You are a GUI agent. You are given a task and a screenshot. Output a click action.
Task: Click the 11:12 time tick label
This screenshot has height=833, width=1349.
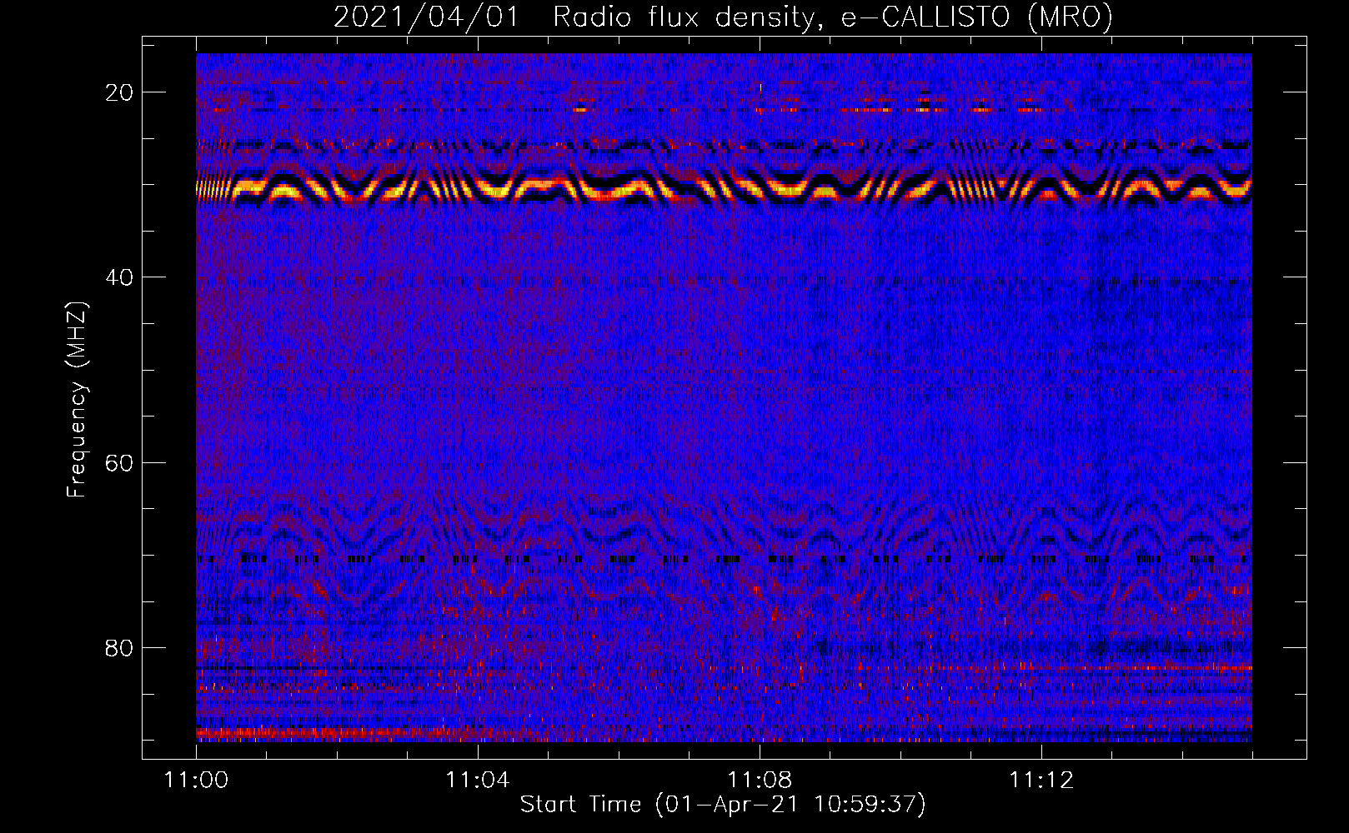pyautogui.click(x=1041, y=781)
